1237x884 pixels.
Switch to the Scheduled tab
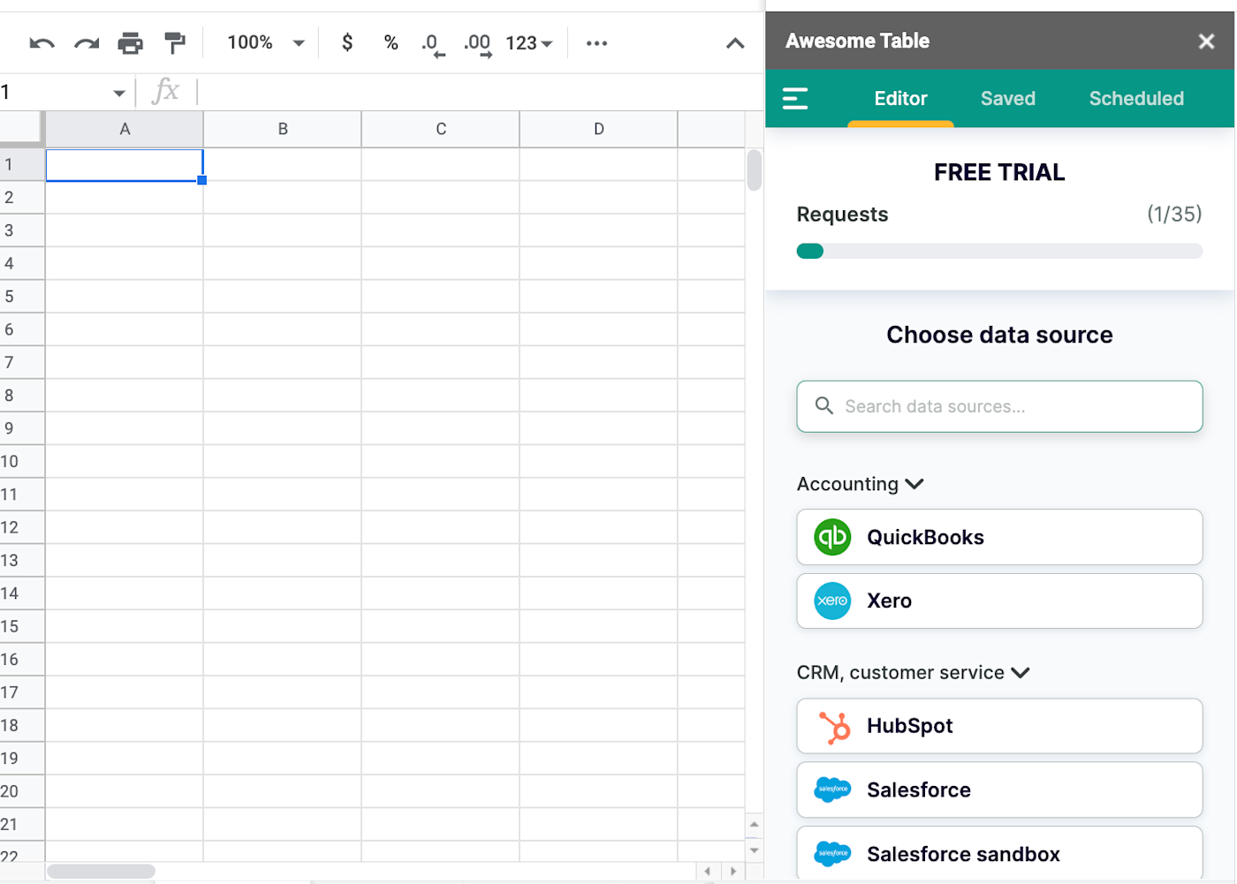1136,99
